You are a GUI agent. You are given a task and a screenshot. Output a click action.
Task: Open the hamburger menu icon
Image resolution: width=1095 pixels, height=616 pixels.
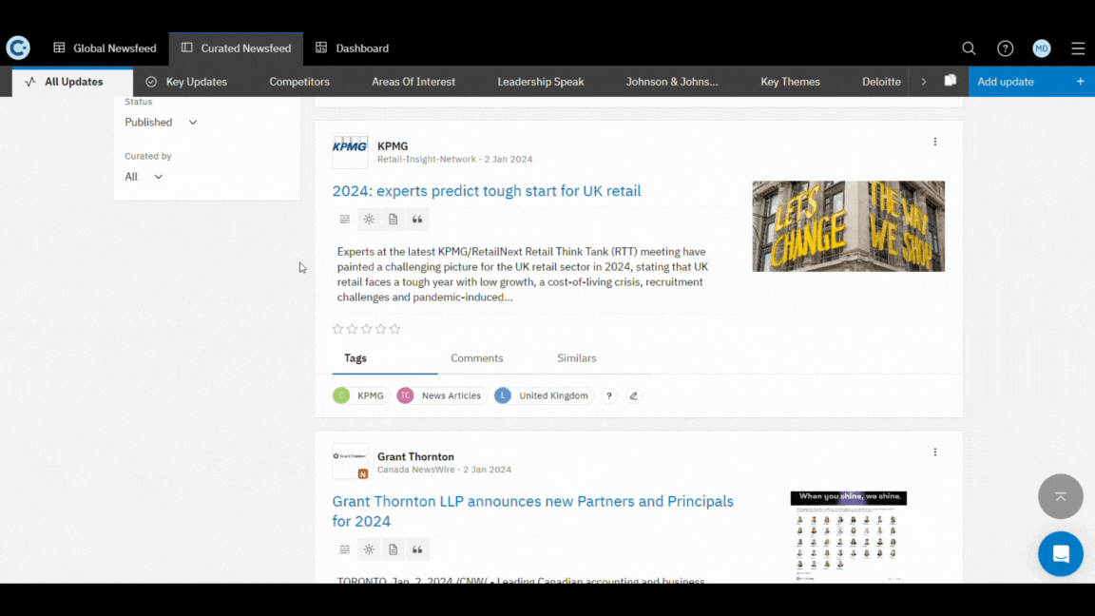pyautogui.click(x=1078, y=48)
